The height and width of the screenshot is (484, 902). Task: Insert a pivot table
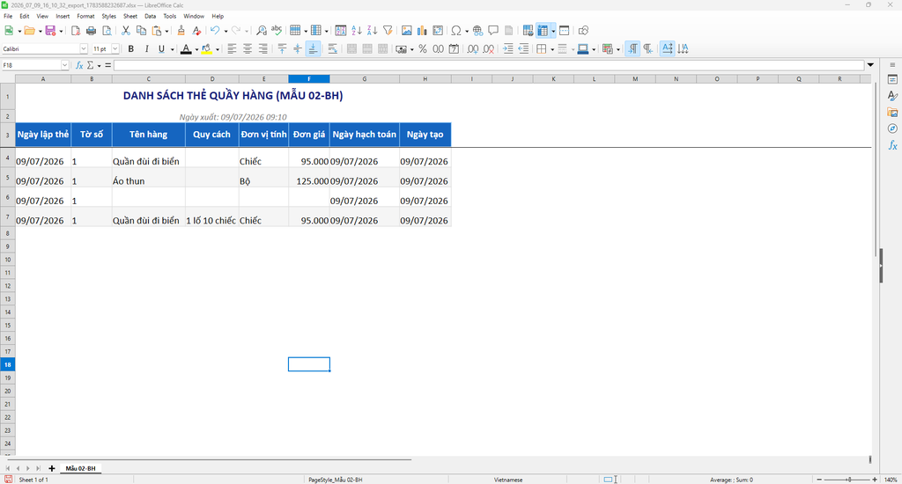point(438,31)
